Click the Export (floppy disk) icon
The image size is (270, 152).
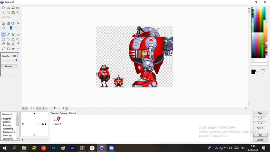pyautogui.click(x=13, y=8)
